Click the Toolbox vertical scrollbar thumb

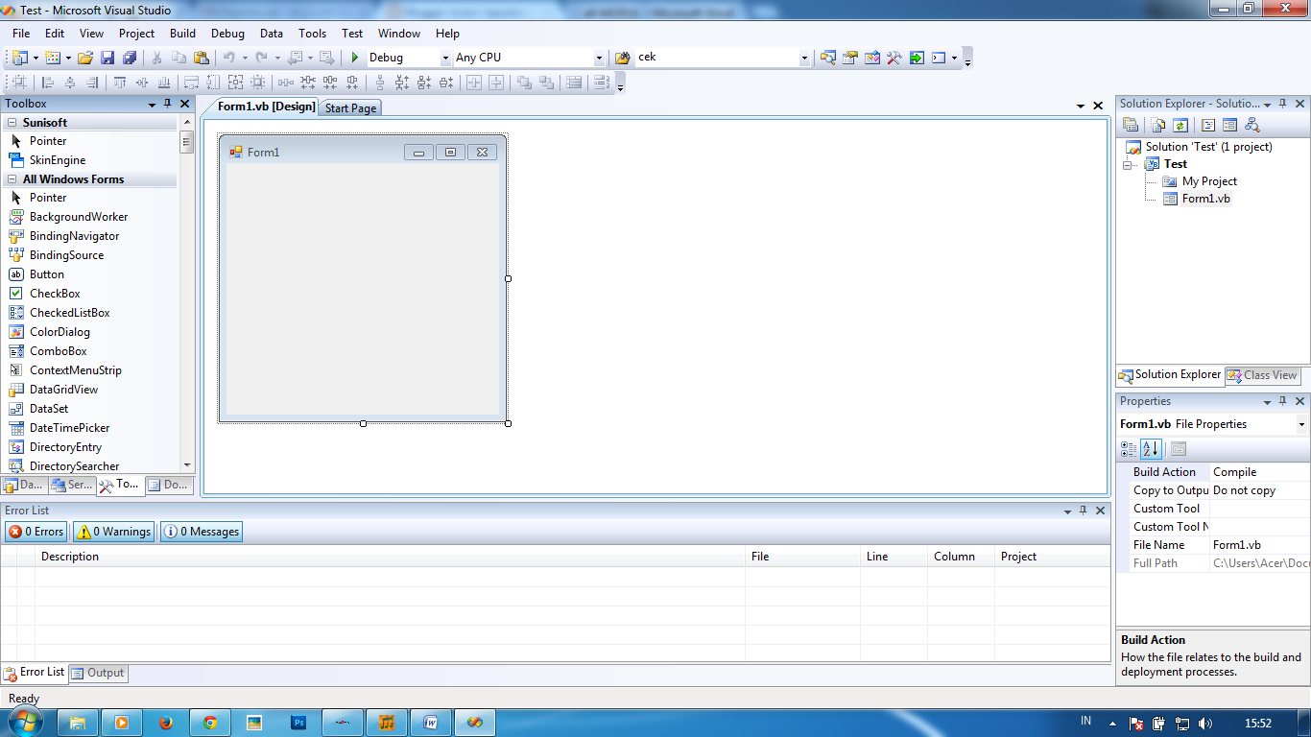coord(187,142)
